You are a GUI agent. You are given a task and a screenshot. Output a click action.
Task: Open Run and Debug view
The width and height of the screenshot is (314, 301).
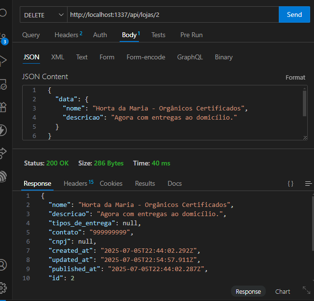[x=3, y=60]
